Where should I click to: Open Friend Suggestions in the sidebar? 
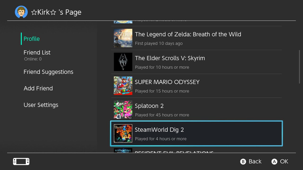pyautogui.click(x=48, y=72)
